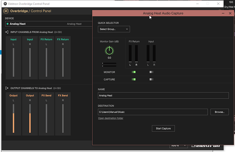This screenshot has width=235, height=152.
Task: Click the FX Return R channel strip
Action: pyautogui.click(x=63, y=58)
